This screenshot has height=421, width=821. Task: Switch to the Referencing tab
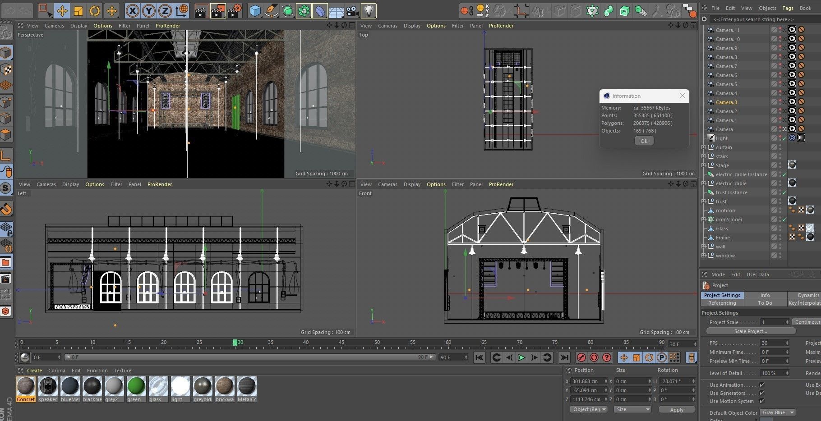point(722,303)
